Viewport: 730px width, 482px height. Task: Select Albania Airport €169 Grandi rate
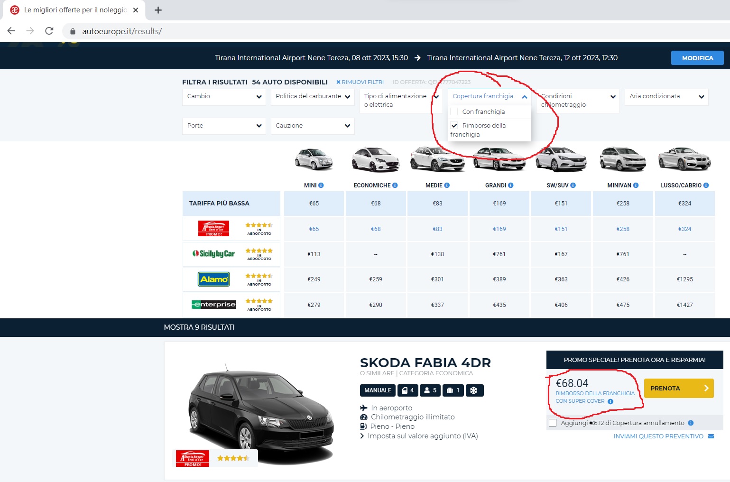click(x=499, y=229)
